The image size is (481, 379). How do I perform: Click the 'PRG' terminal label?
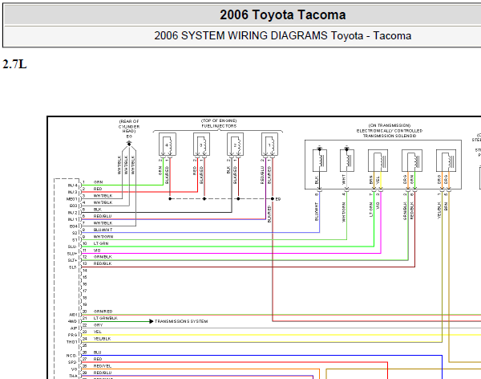coord(73,335)
